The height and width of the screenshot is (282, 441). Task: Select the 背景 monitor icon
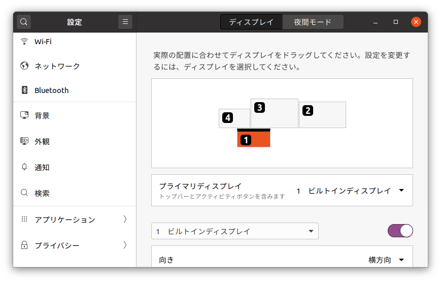(24, 115)
